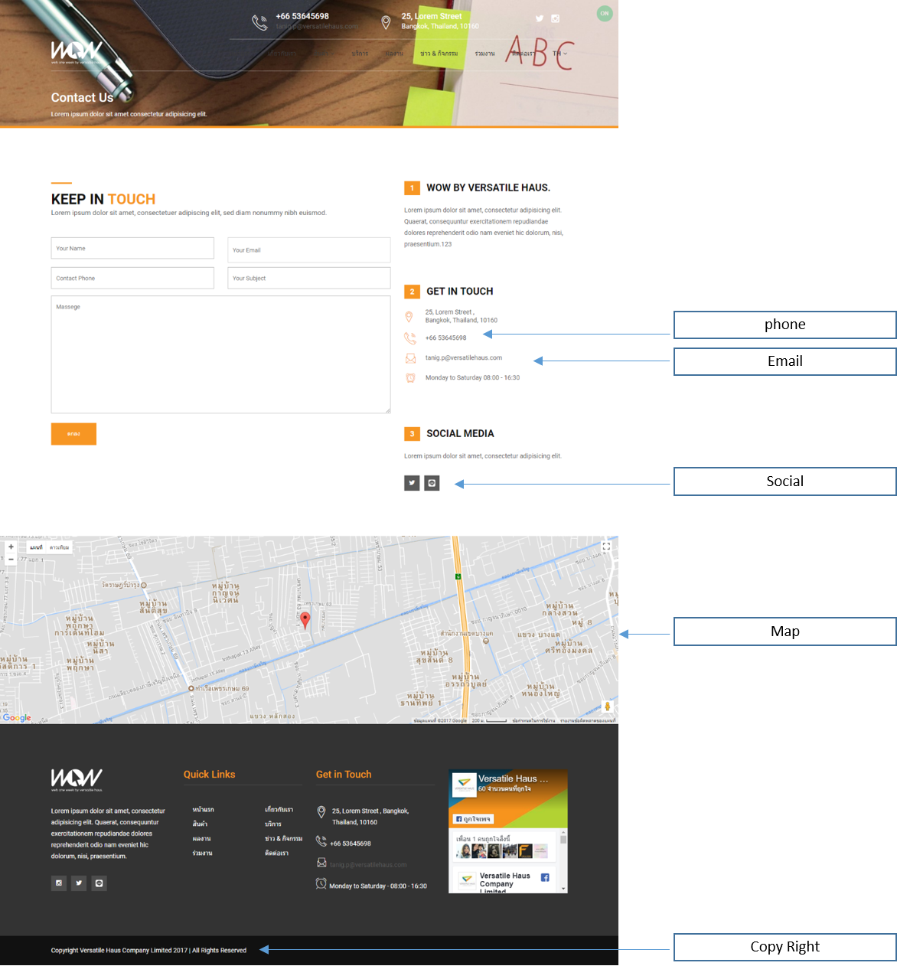The width and height of the screenshot is (897, 966).
Task: Select ผลงาน in the top navigation
Action: (x=393, y=54)
